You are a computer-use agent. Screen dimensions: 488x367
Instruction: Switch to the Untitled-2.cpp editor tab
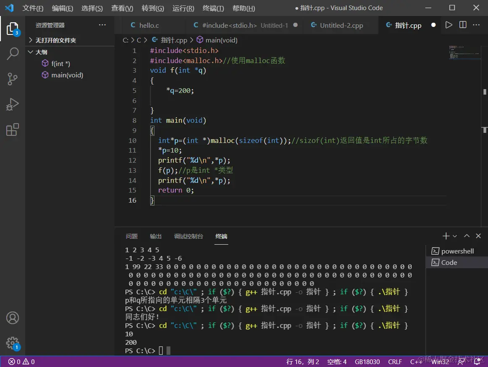point(341,25)
